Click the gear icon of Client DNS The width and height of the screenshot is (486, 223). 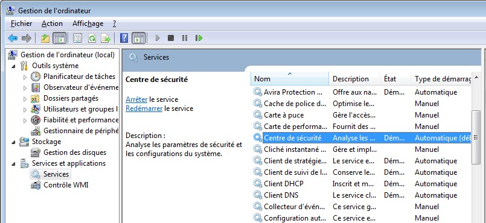coord(258,195)
